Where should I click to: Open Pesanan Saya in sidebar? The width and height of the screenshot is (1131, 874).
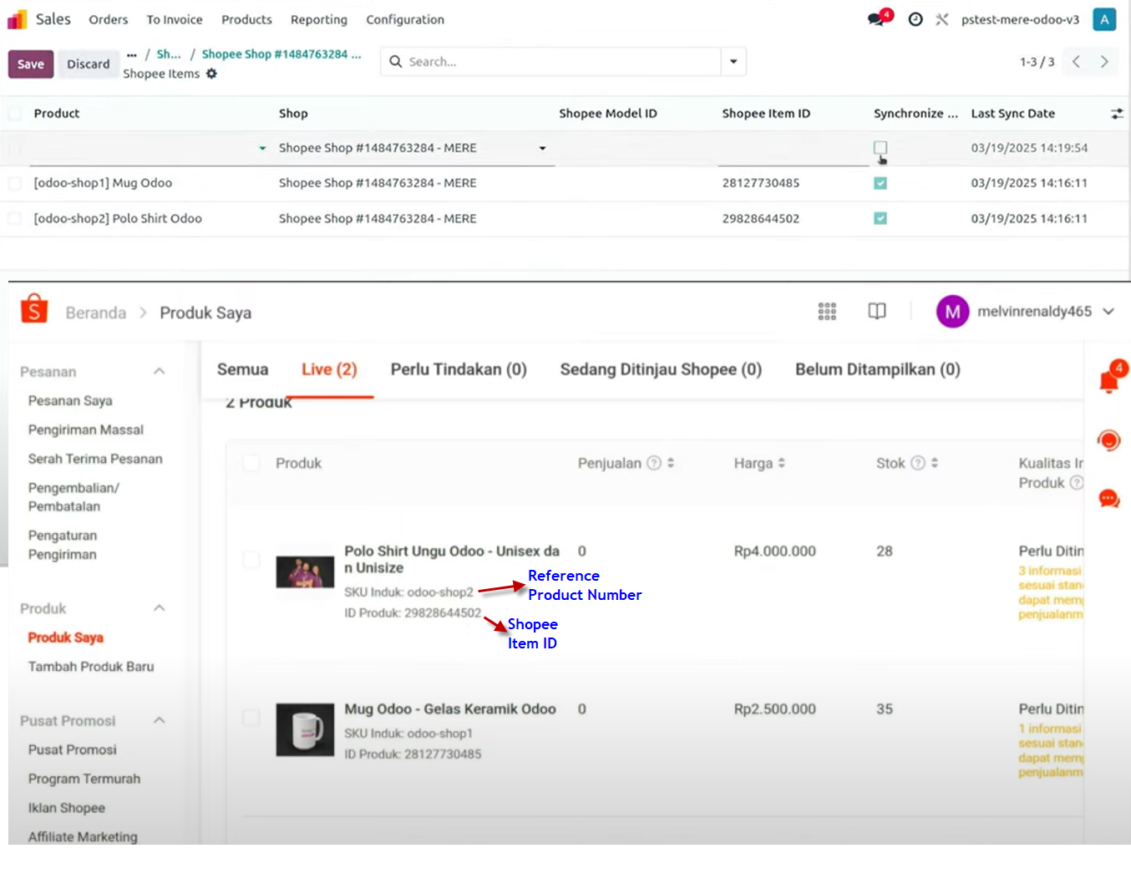[x=70, y=401]
